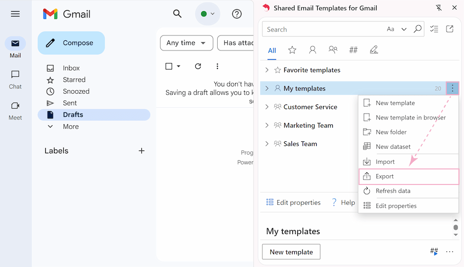
Task: Expand the Customer Service folder
Action: coord(267,107)
